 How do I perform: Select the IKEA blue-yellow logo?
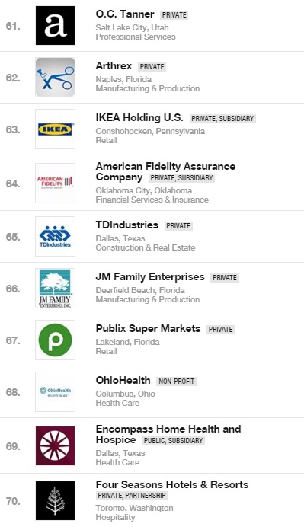(55, 129)
